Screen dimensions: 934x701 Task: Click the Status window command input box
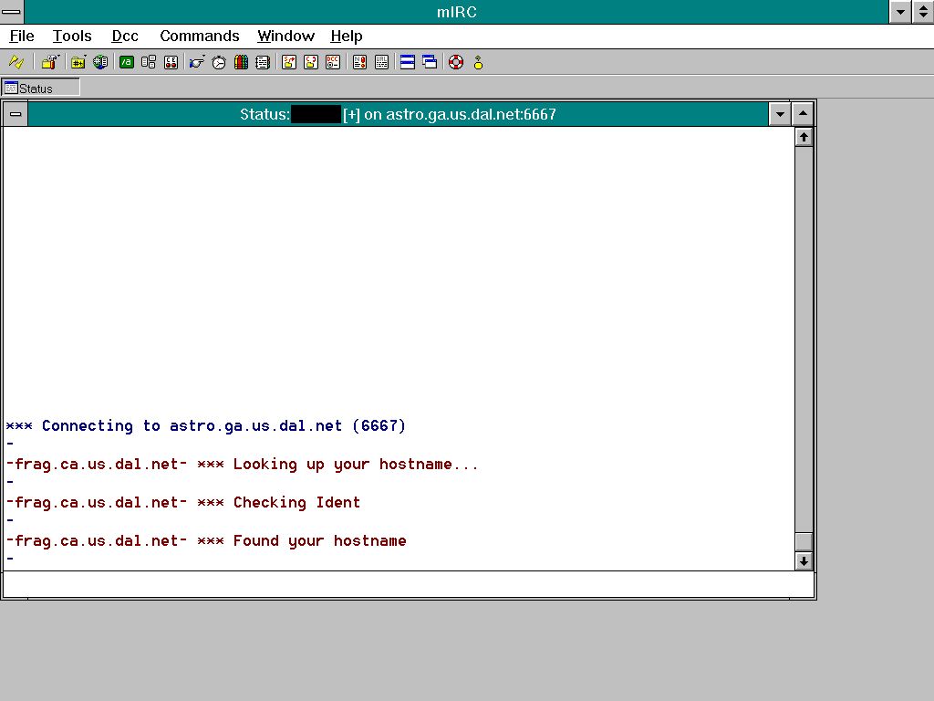[408, 584]
